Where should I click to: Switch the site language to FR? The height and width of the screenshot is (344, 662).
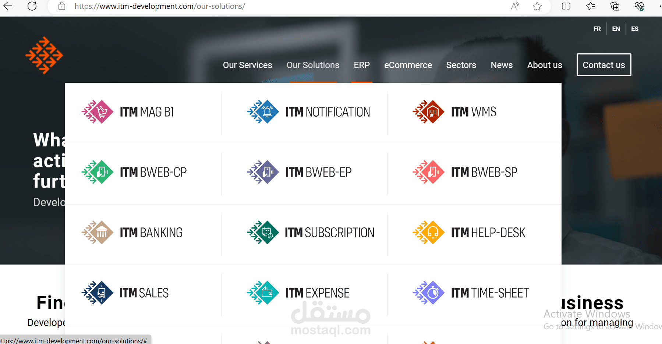click(x=597, y=29)
